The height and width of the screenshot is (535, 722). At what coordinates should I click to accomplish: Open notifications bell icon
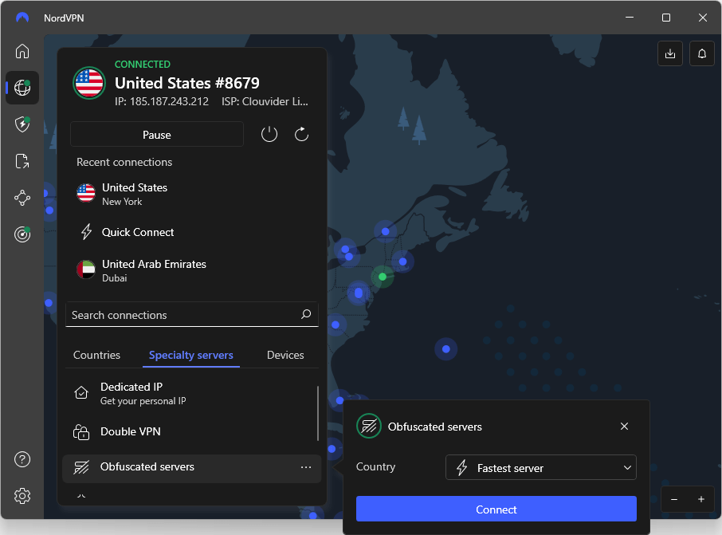702,53
